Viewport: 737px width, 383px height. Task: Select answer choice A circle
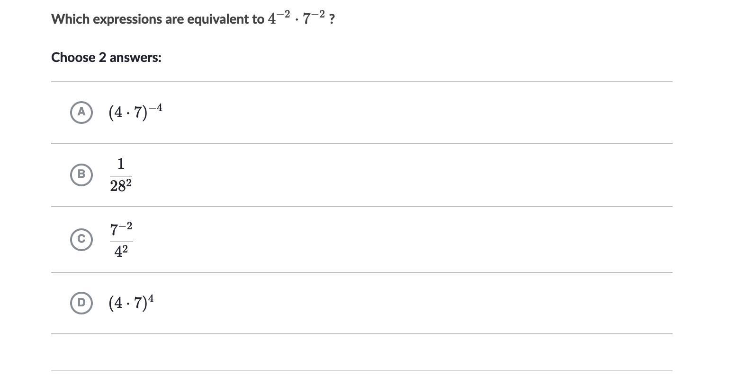(x=81, y=112)
